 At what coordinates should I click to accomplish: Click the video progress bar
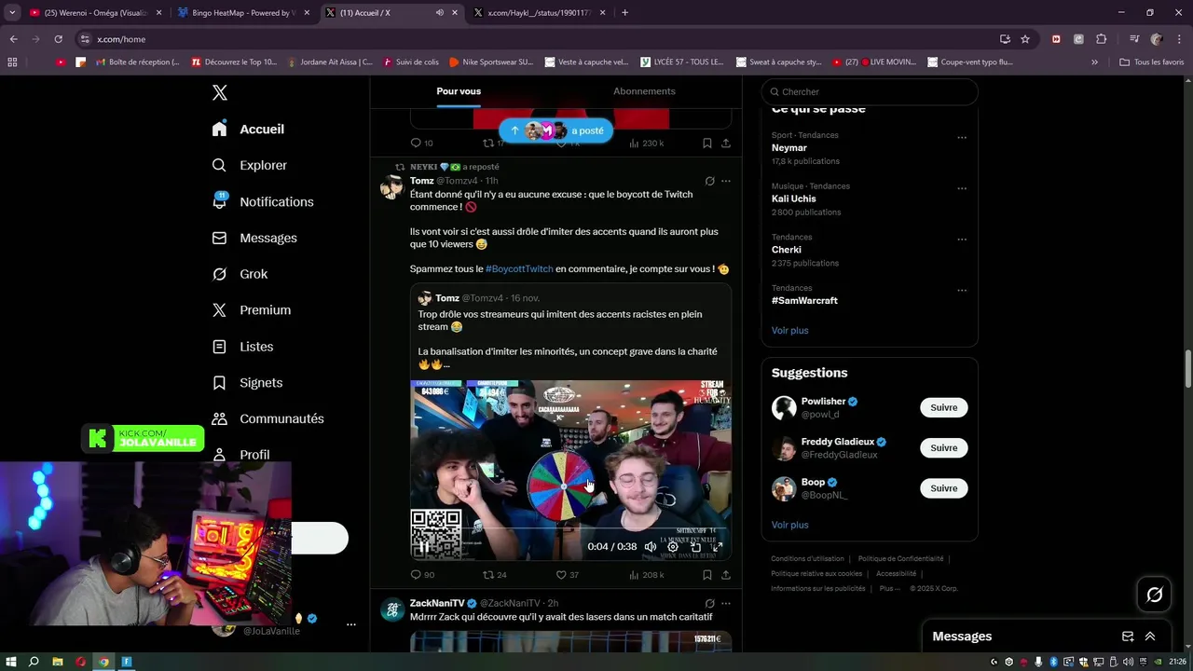coord(570,530)
